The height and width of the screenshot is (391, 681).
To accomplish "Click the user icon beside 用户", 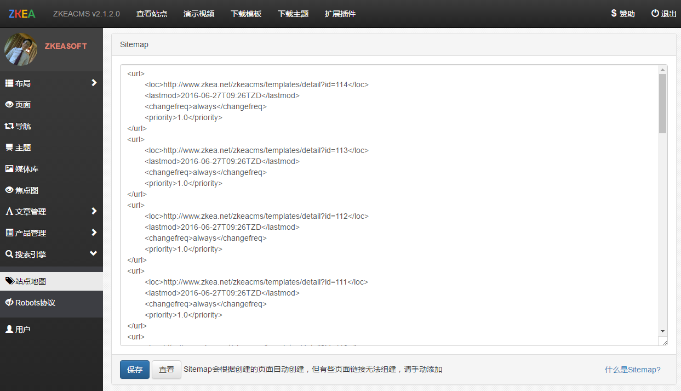I will coord(9,329).
